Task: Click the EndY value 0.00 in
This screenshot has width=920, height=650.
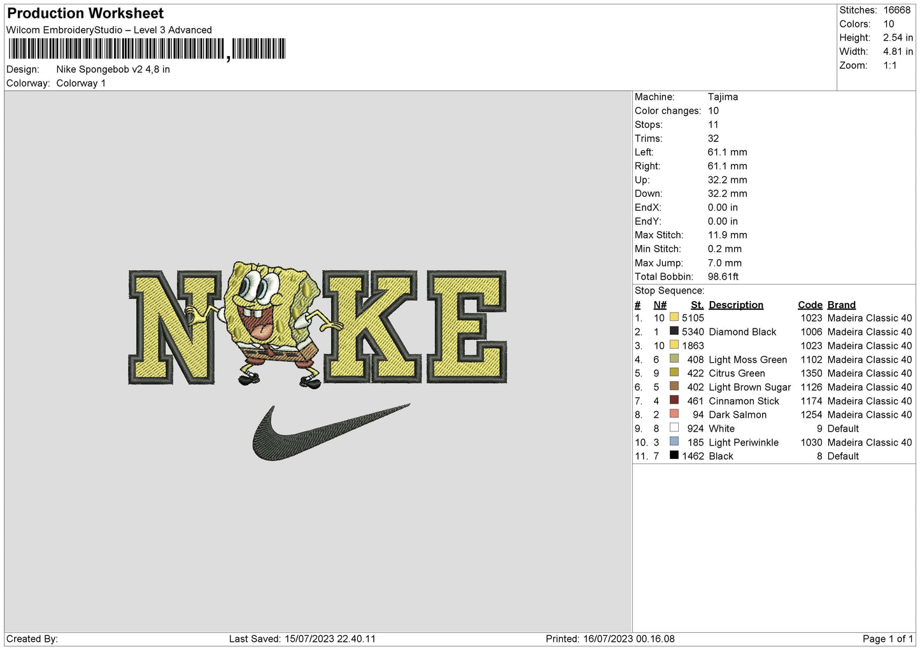Action: (x=723, y=222)
